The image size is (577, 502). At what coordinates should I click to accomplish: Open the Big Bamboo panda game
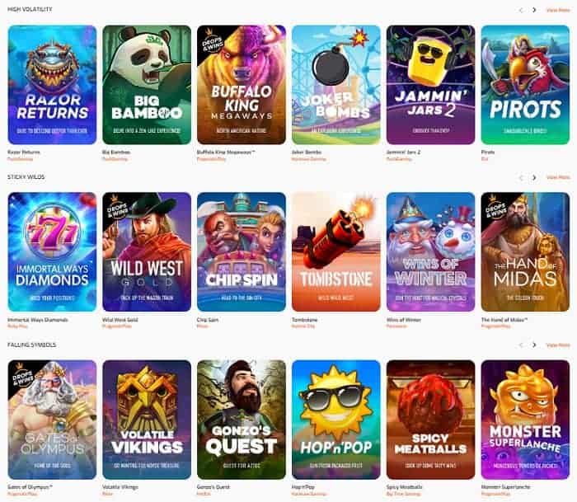click(x=147, y=85)
